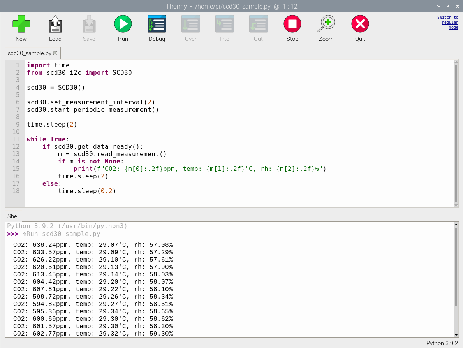This screenshot has width=463, height=348.
Task: Click the shell scrollbar down arrow
Action: click(456, 335)
